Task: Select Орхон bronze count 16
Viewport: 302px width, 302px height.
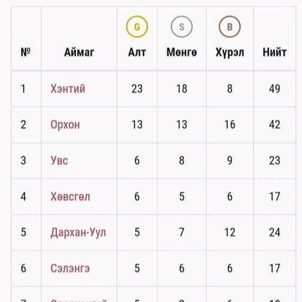Action: (229, 125)
